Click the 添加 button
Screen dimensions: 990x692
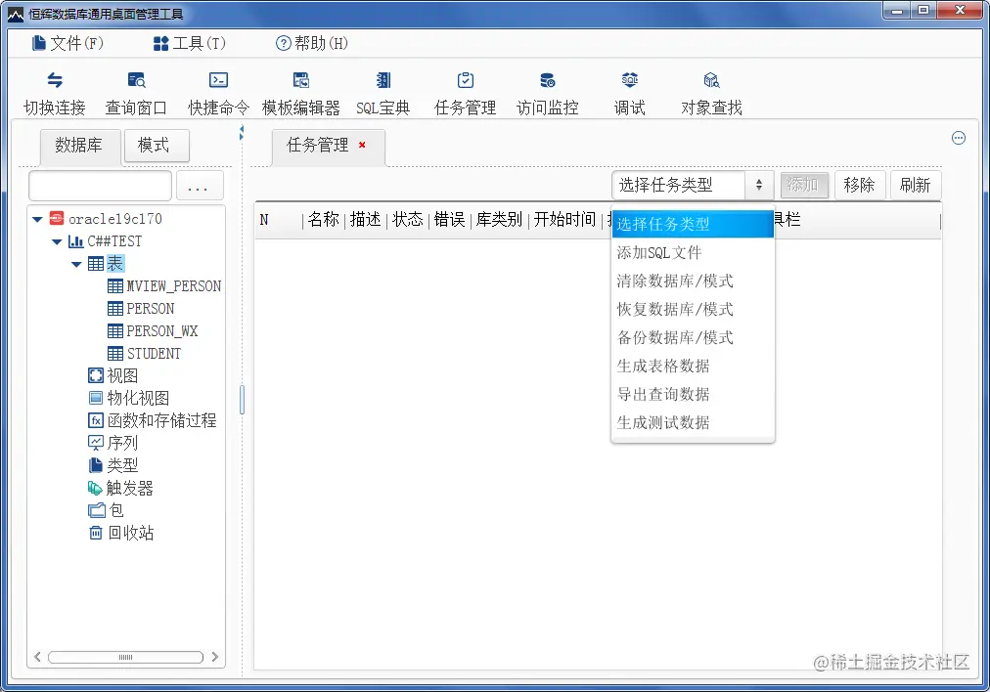click(804, 185)
